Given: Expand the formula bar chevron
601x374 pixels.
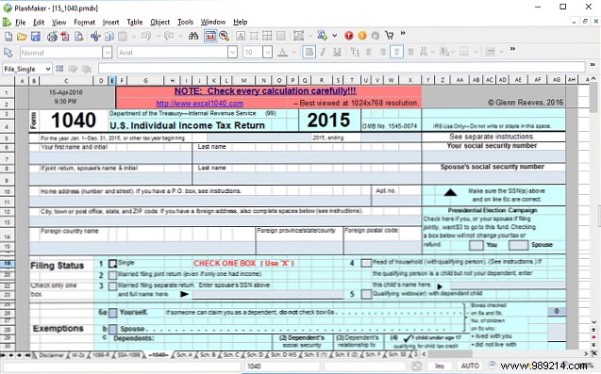Looking at the screenshot, I should 593,65.
